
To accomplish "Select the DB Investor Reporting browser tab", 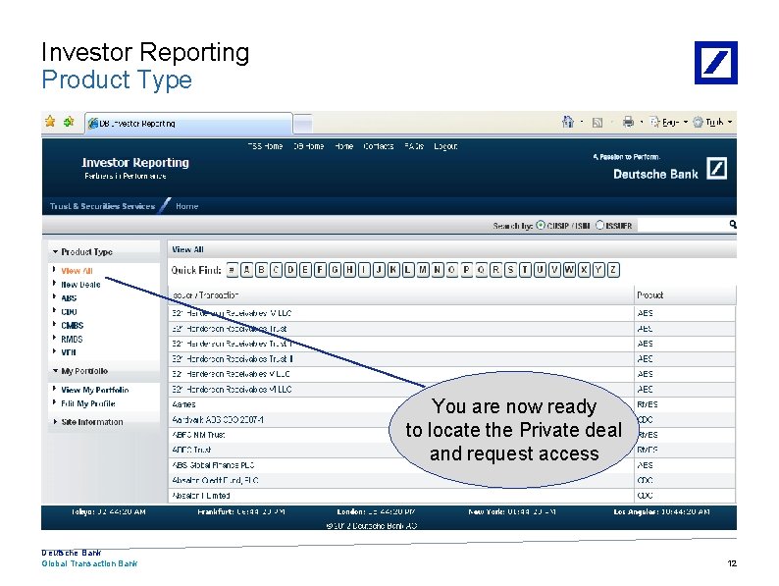I will [x=188, y=124].
